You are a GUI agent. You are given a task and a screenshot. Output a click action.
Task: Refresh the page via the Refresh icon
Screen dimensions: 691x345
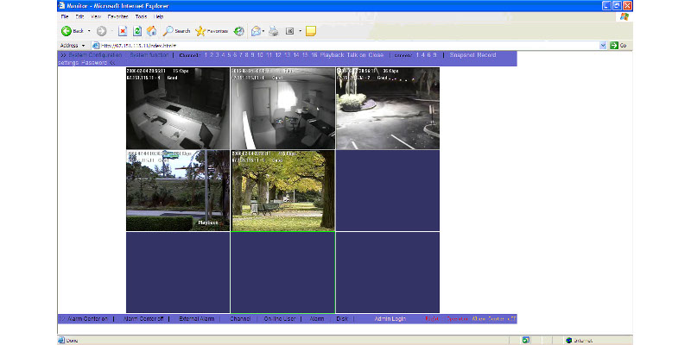coord(137,31)
